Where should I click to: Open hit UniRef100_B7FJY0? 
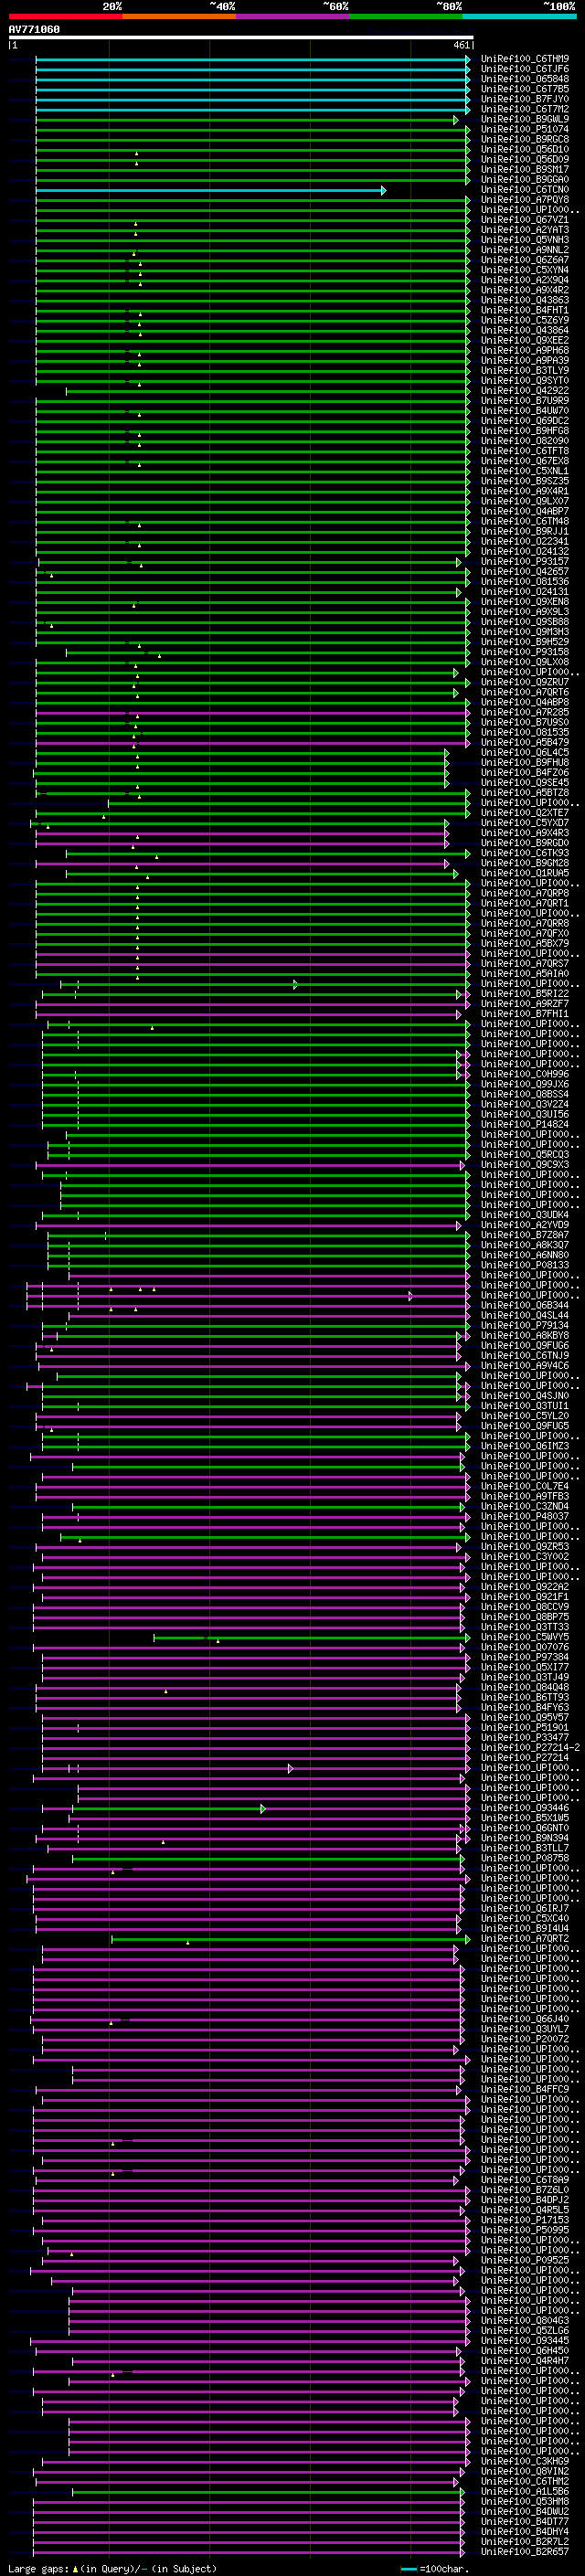click(x=525, y=99)
